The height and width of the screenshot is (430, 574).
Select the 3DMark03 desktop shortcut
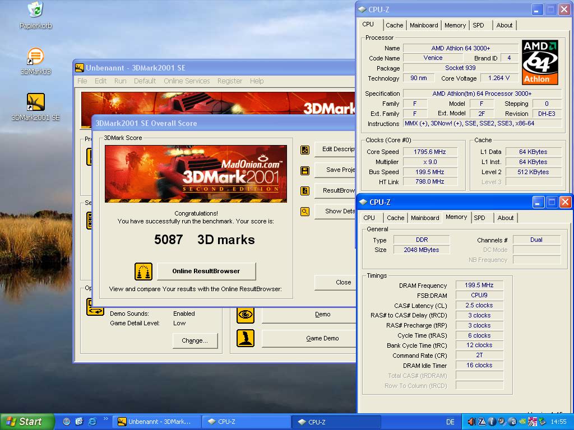(x=35, y=60)
